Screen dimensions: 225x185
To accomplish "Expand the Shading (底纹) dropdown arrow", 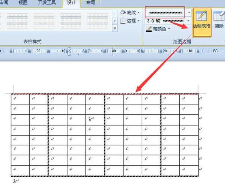I will (139, 13).
